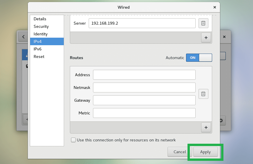253x164 pixels.
Task: Select the IPv4 sidebar item
Action: tap(38, 41)
